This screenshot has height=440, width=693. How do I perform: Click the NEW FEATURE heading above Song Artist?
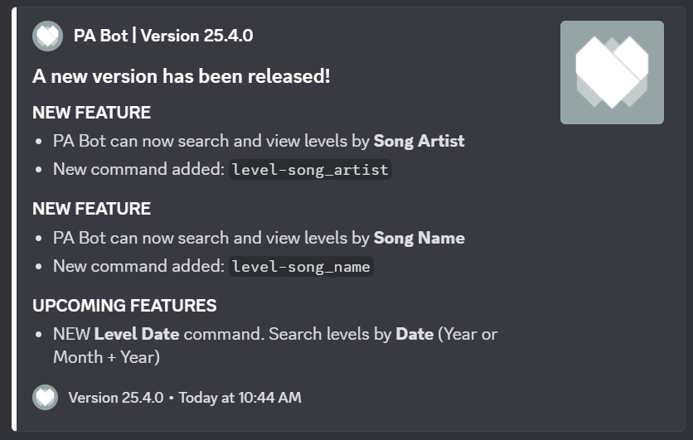[91, 113]
